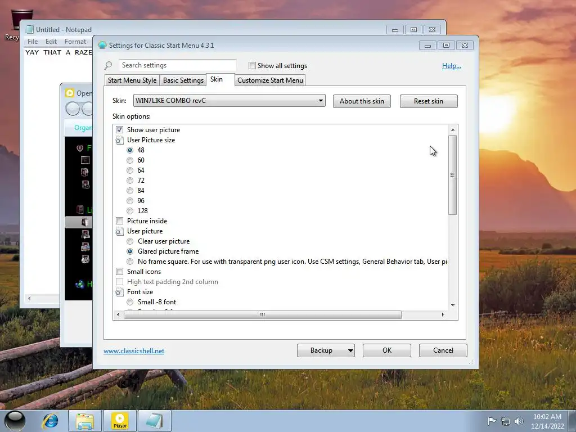The image size is (576, 432).
Task: Choose No frame square option
Action: (x=130, y=262)
